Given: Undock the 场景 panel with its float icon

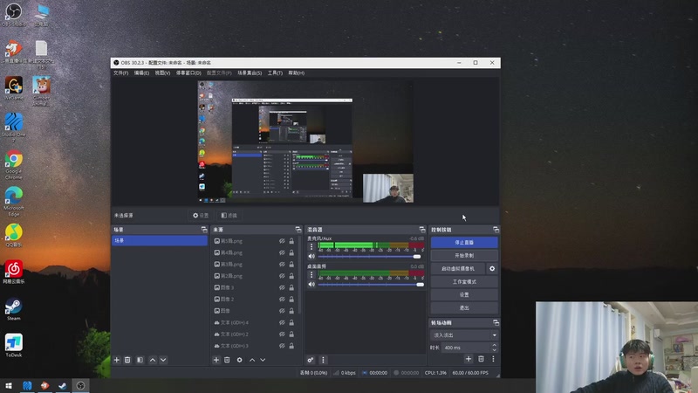Looking at the screenshot, I should coord(204,230).
